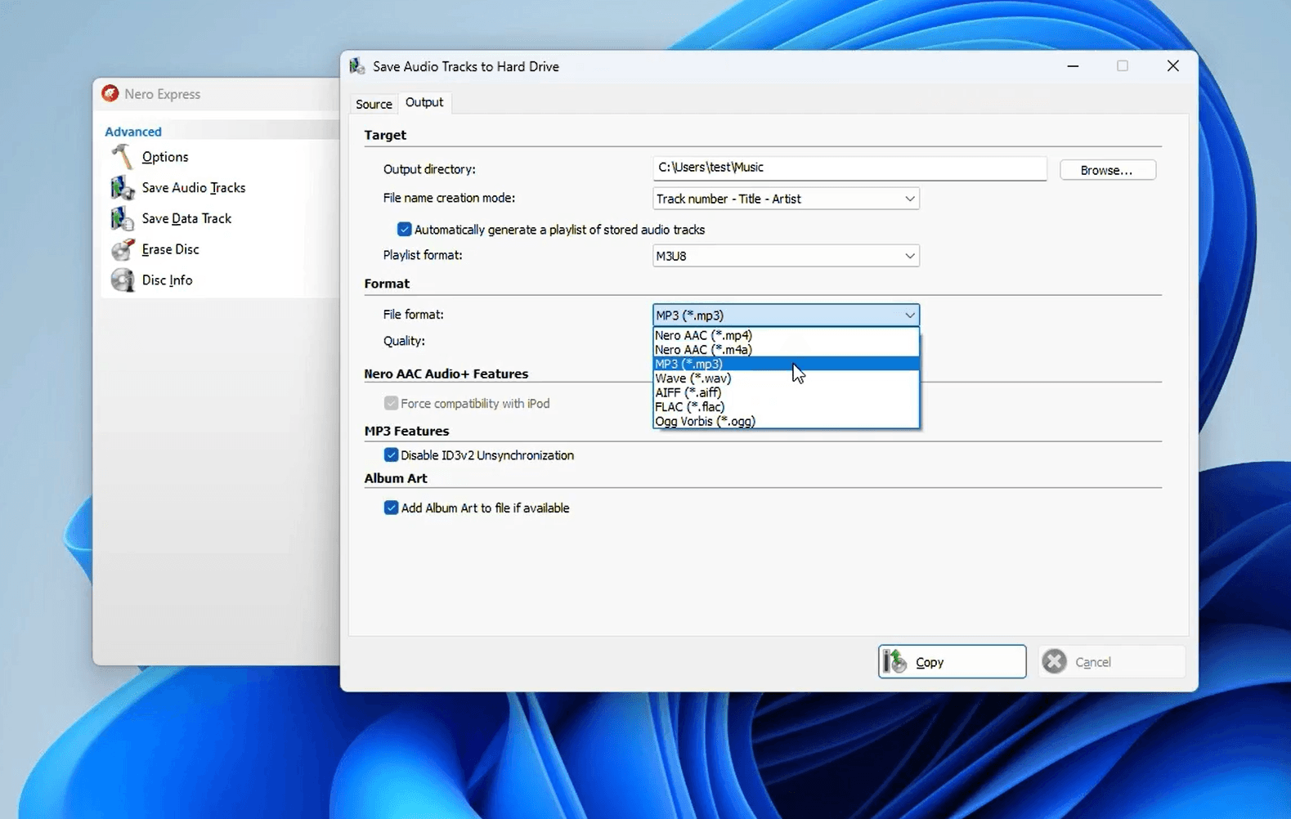Pick Wave (*.wav) file format

tap(786, 378)
